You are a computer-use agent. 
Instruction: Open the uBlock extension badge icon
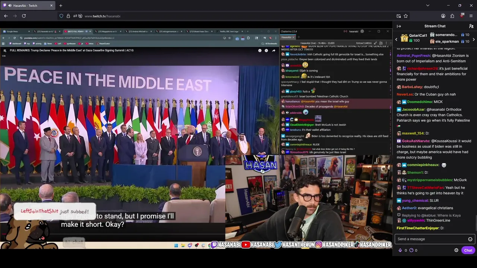click(x=462, y=16)
